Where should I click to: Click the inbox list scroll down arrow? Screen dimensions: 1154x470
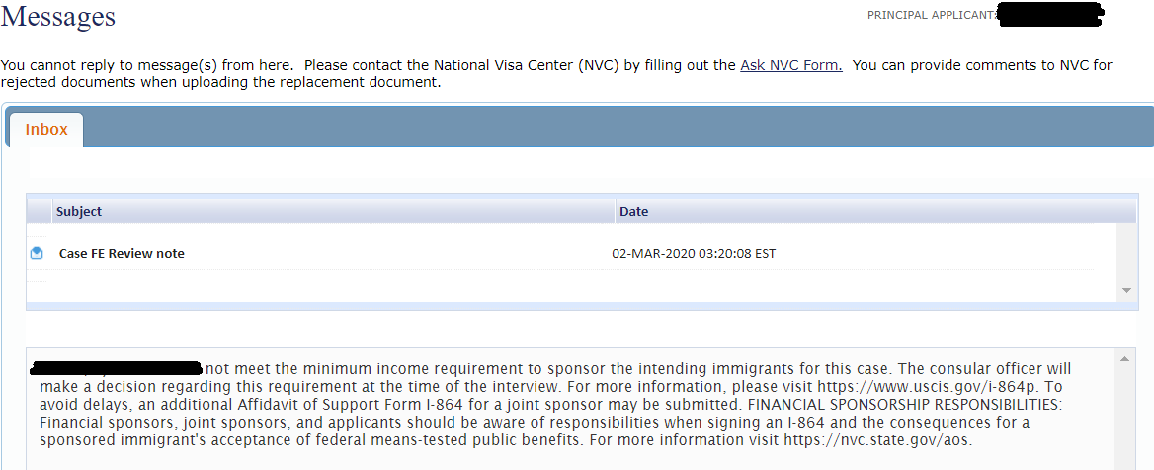tap(1126, 291)
